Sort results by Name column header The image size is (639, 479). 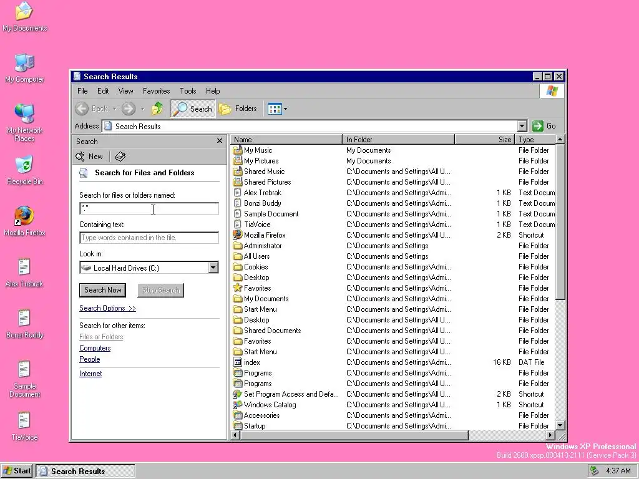tap(286, 139)
